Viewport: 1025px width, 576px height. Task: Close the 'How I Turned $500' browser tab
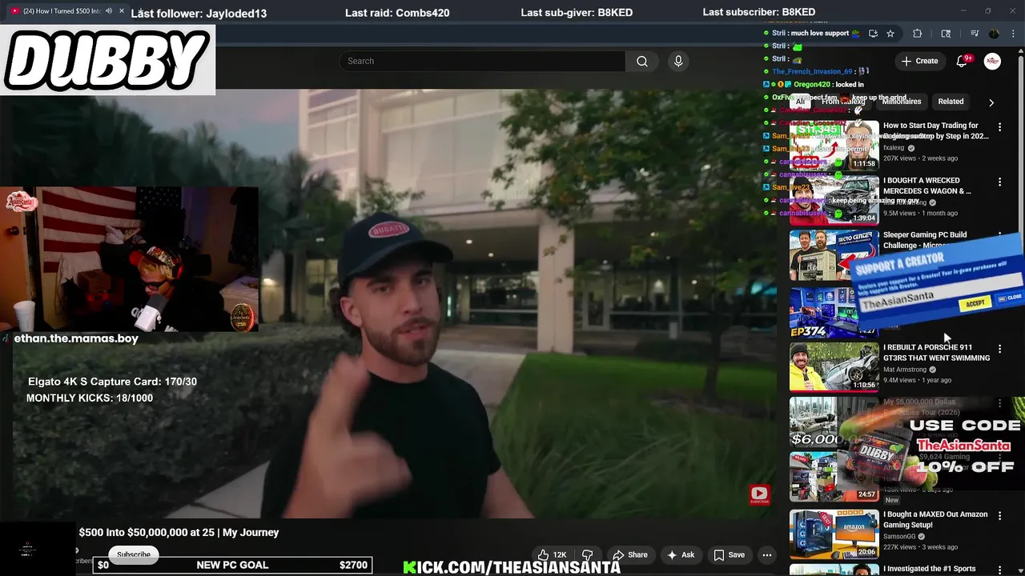tap(122, 11)
